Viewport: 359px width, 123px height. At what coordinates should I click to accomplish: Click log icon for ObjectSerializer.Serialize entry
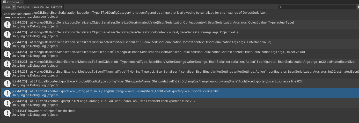coord(7,34)
